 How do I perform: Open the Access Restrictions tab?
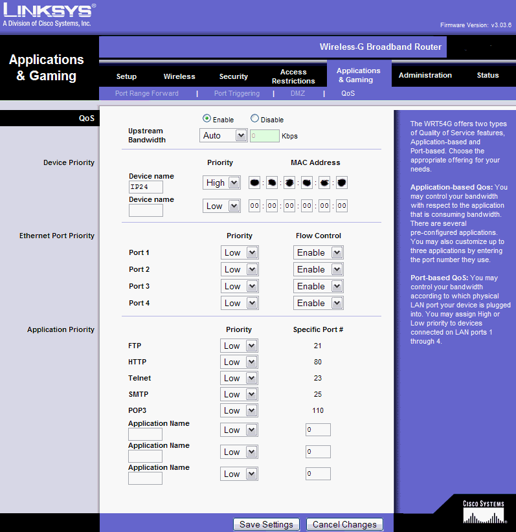pyautogui.click(x=293, y=76)
